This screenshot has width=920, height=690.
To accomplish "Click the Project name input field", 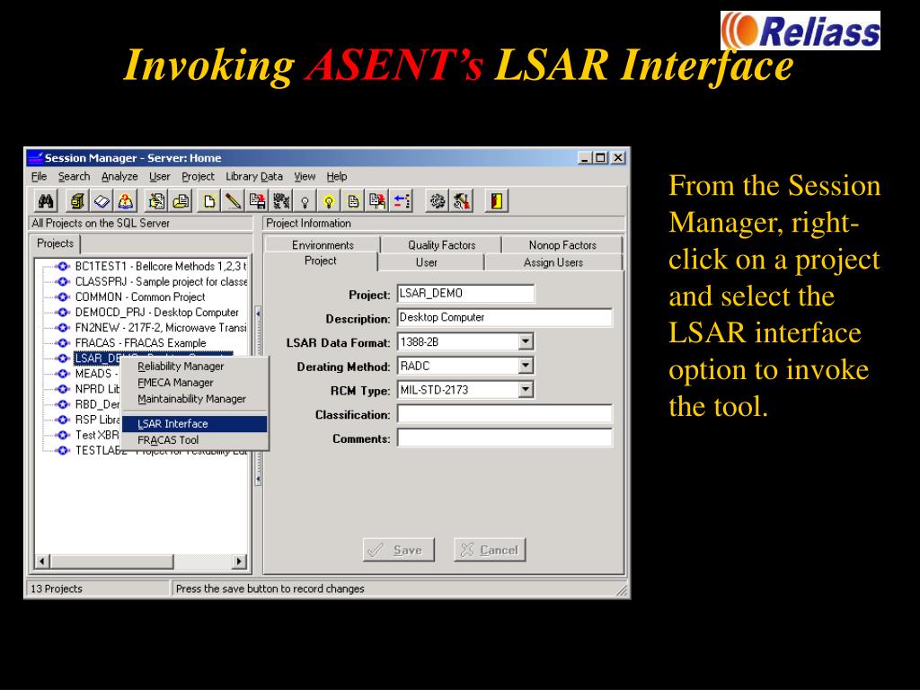I will (x=466, y=294).
